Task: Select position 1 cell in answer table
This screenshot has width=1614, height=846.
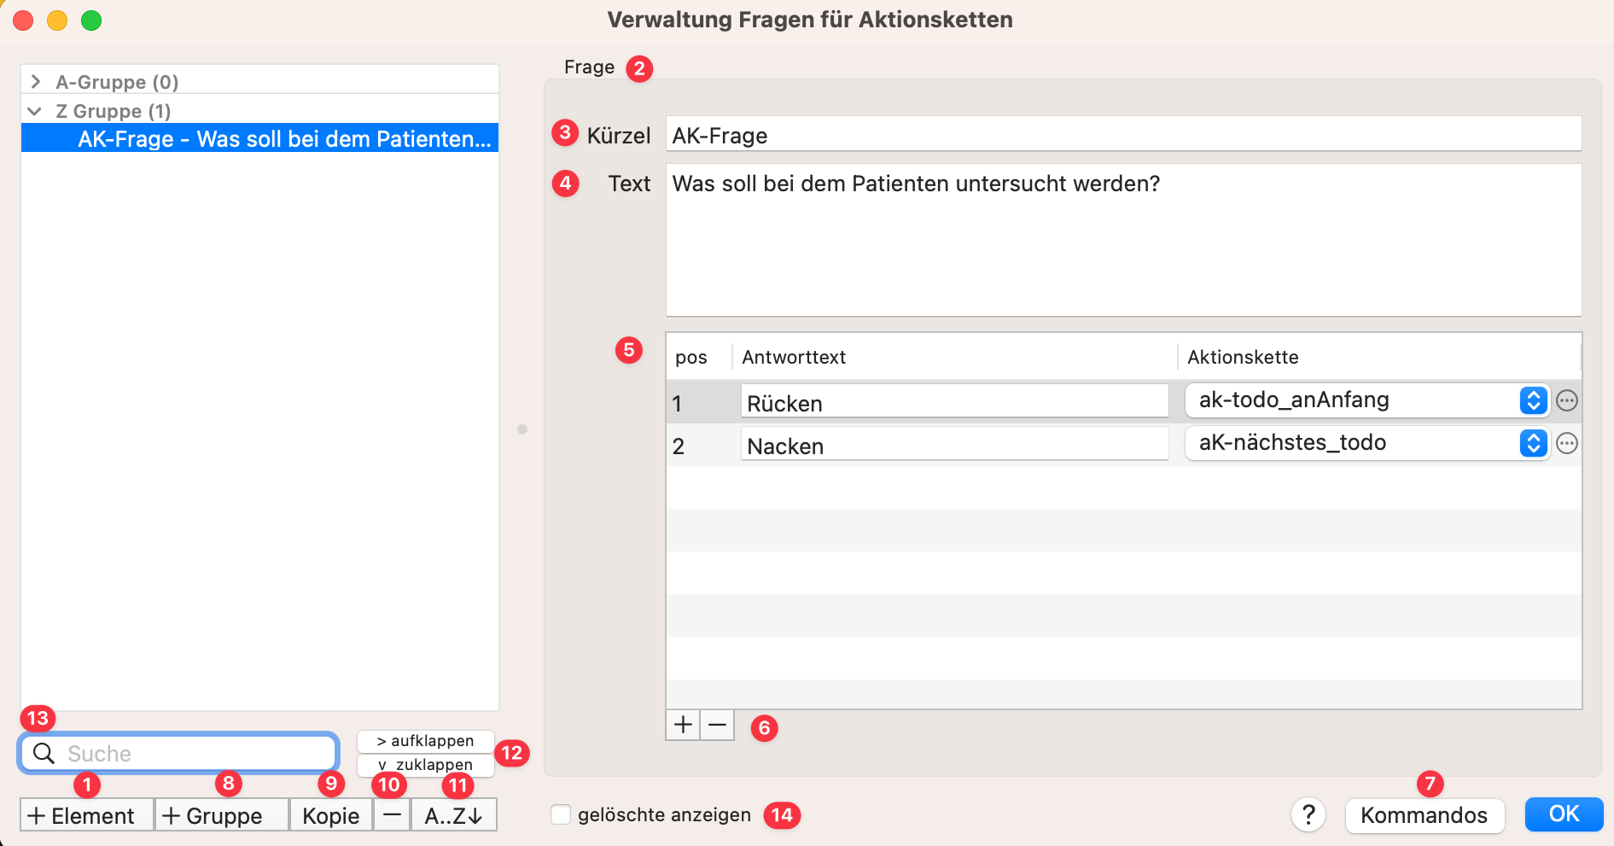Action: coord(698,402)
